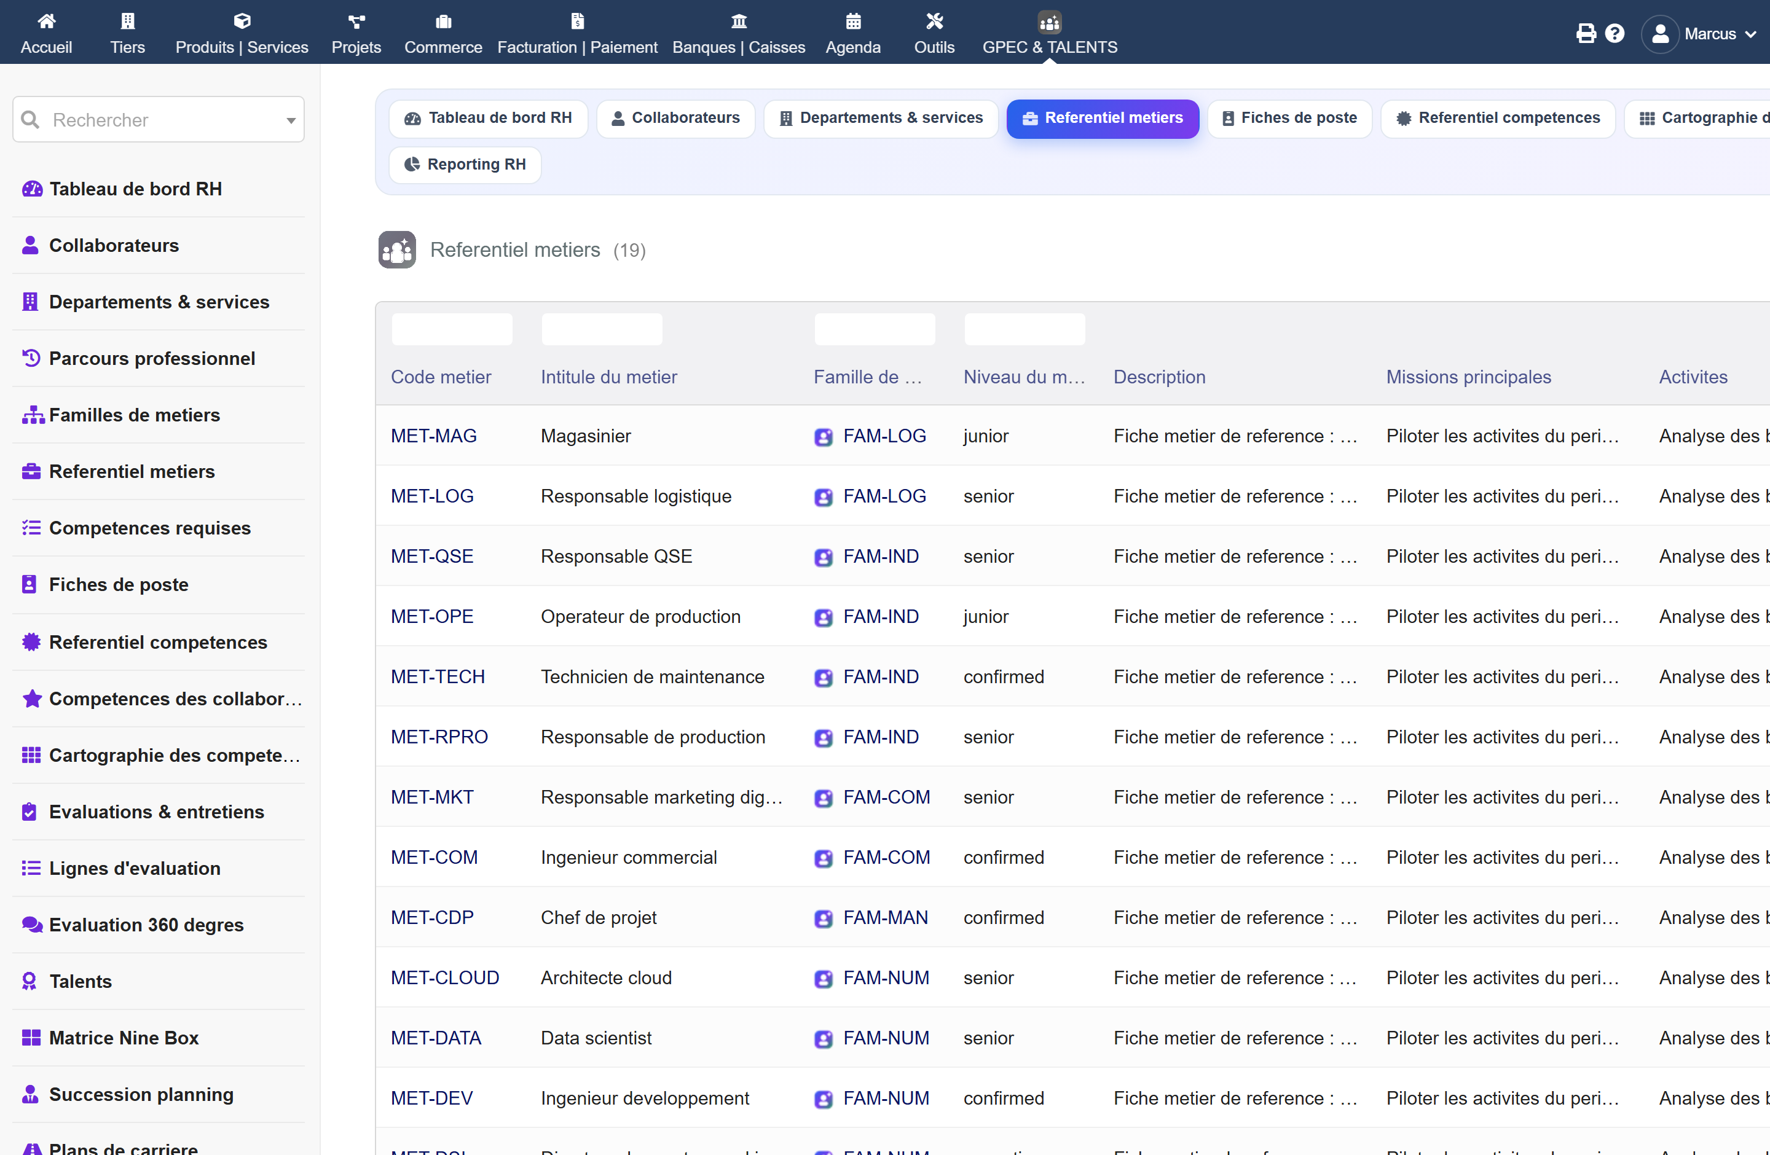The image size is (1770, 1155).
Task: Switch to the Collaborateurs tab
Action: [x=675, y=118]
